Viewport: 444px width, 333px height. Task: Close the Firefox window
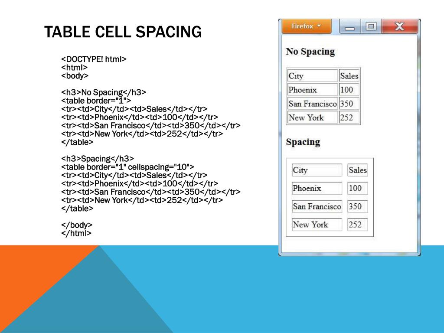[399, 27]
